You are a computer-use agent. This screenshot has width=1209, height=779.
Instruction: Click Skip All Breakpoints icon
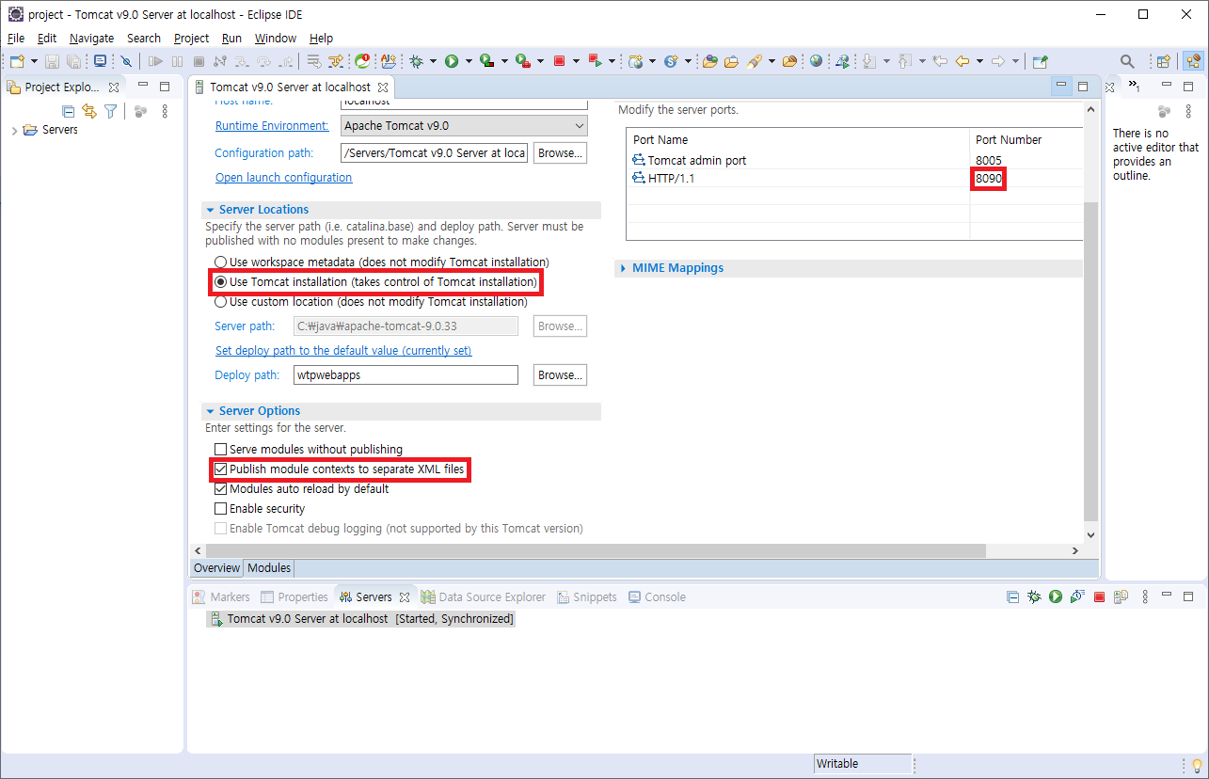coord(126,61)
